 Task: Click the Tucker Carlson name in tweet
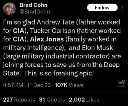pyautogui.click(x=53, y=31)
